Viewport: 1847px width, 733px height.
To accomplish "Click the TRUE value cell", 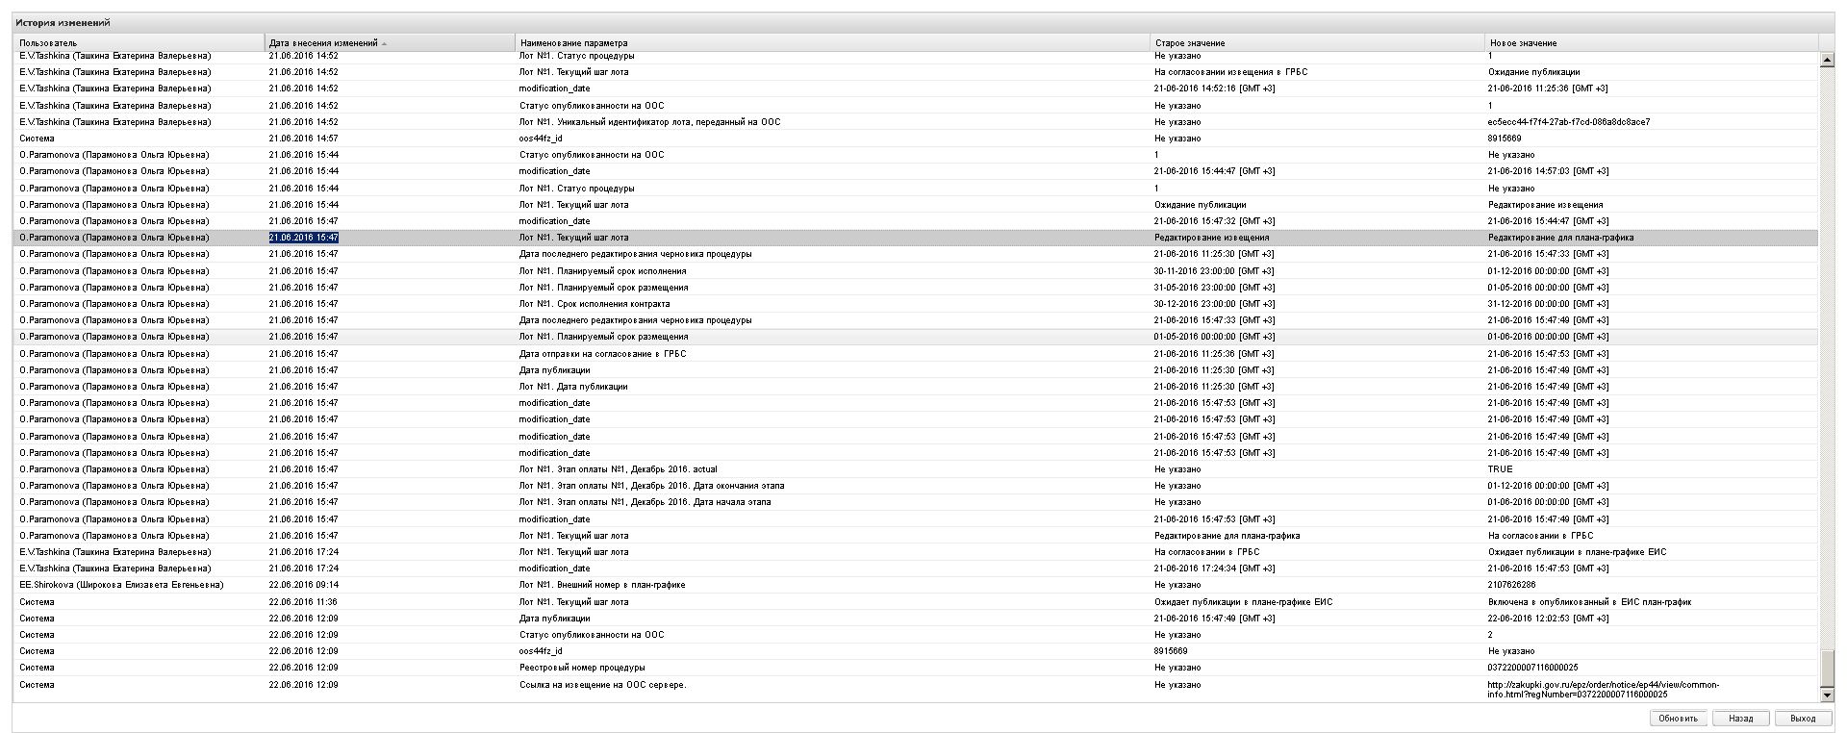I will (1500, 469).
